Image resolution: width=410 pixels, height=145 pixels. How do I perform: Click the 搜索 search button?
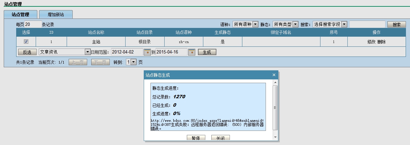click(397, 25)
